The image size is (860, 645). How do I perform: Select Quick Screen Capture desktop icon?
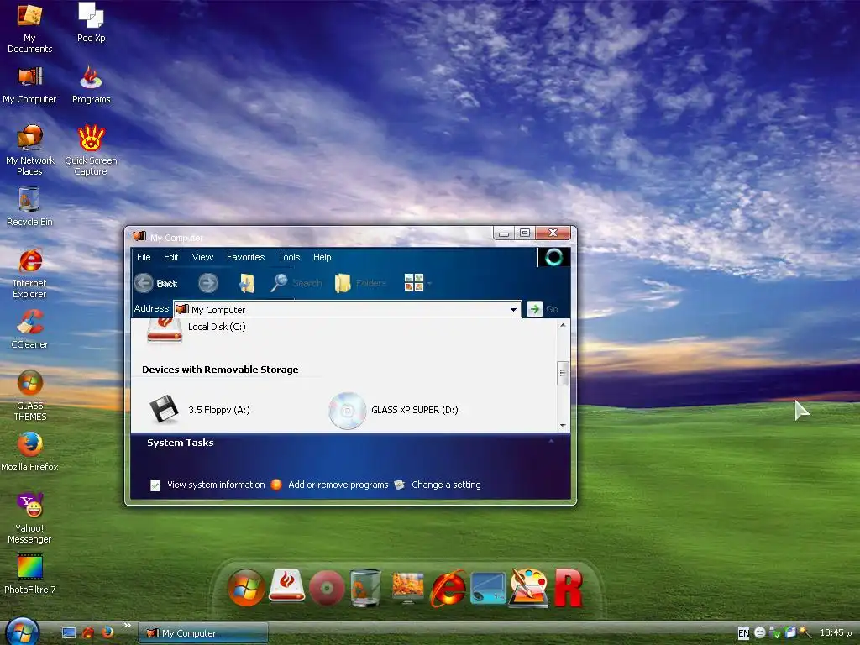pos(91,150)
